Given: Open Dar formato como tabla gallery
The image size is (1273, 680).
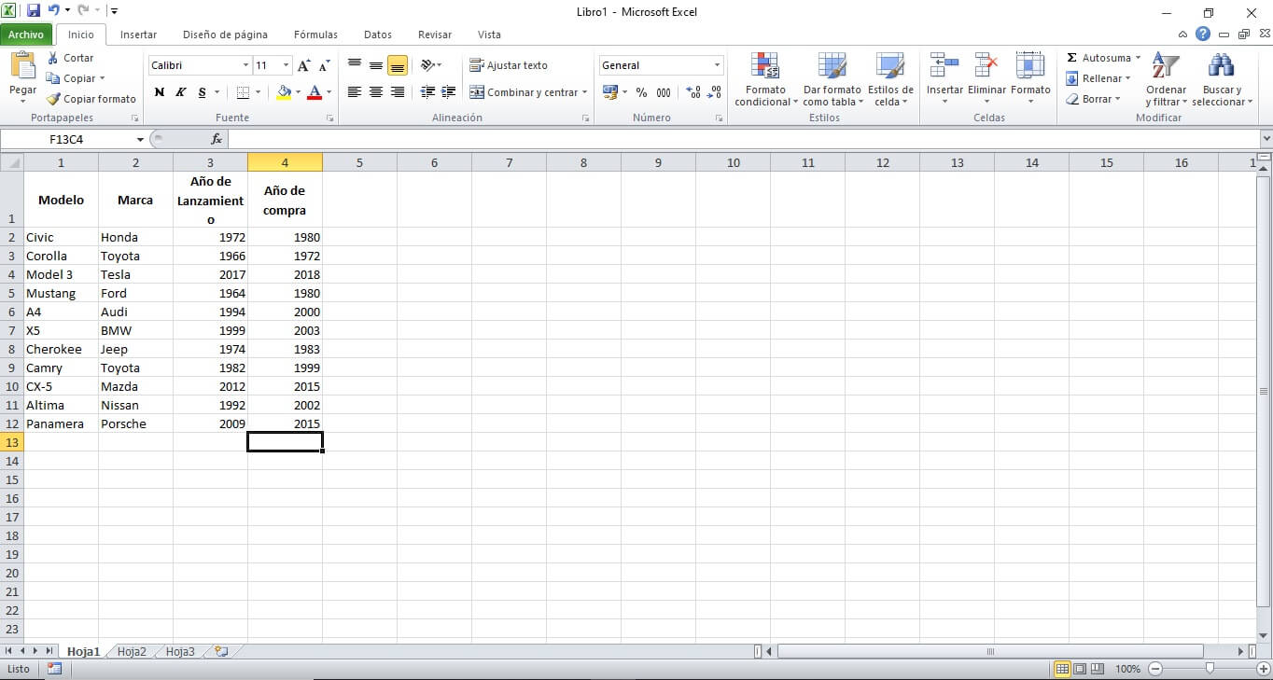Looking at the screenshot, I should tap(832, 79).
